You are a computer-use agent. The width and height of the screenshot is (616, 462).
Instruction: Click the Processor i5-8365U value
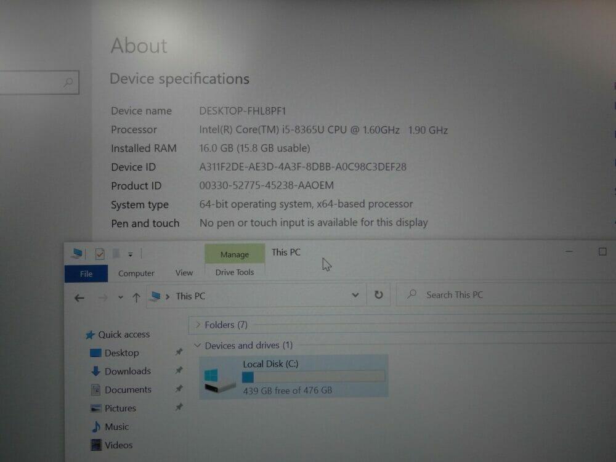coord(323,129)
